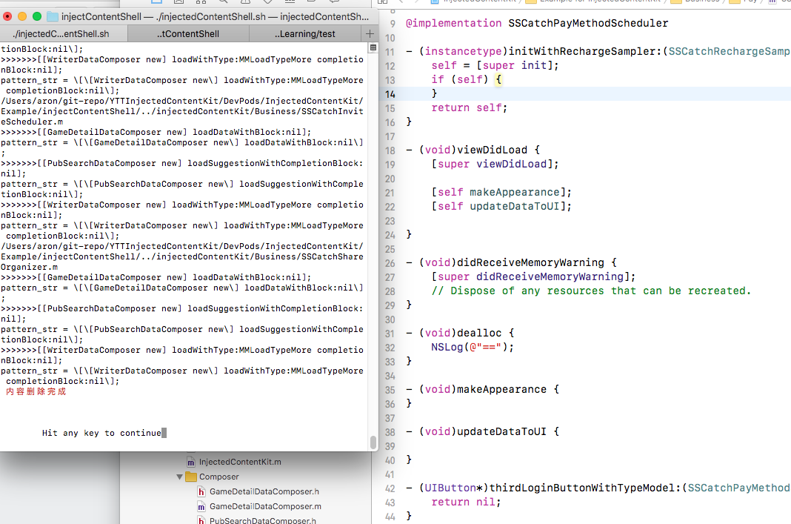Image resolution: width=791 pixels, height=524 pixels.
Task: Collapse the Composer folder disclosure triangle
Action: (179, 477)
